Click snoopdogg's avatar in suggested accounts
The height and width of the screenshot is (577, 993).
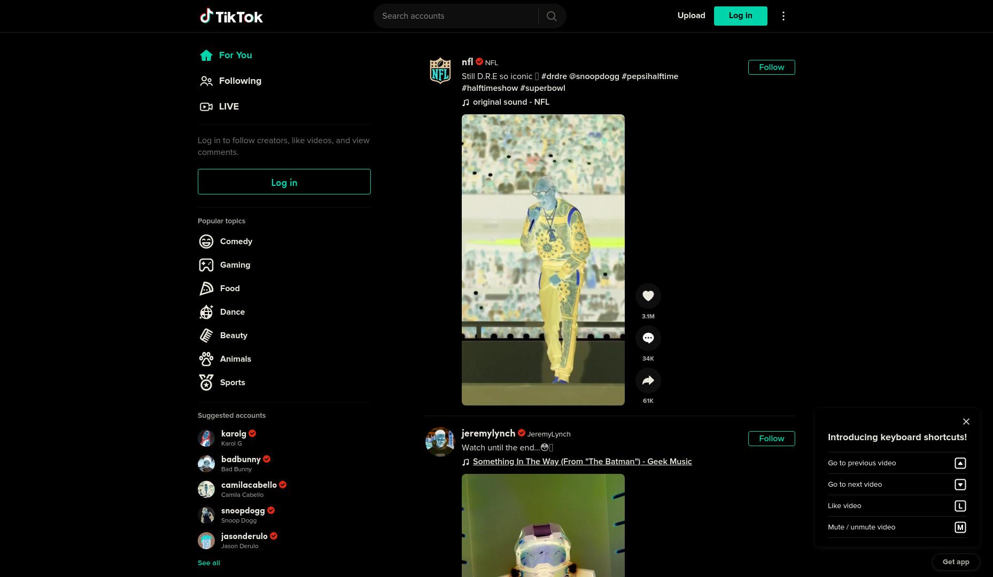click(206, 515)
